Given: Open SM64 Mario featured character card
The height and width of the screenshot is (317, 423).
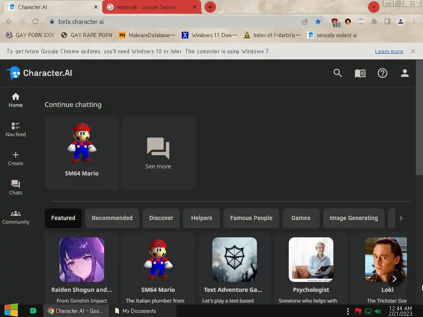Looking at the screenshot, I should (x=158, y=270).
